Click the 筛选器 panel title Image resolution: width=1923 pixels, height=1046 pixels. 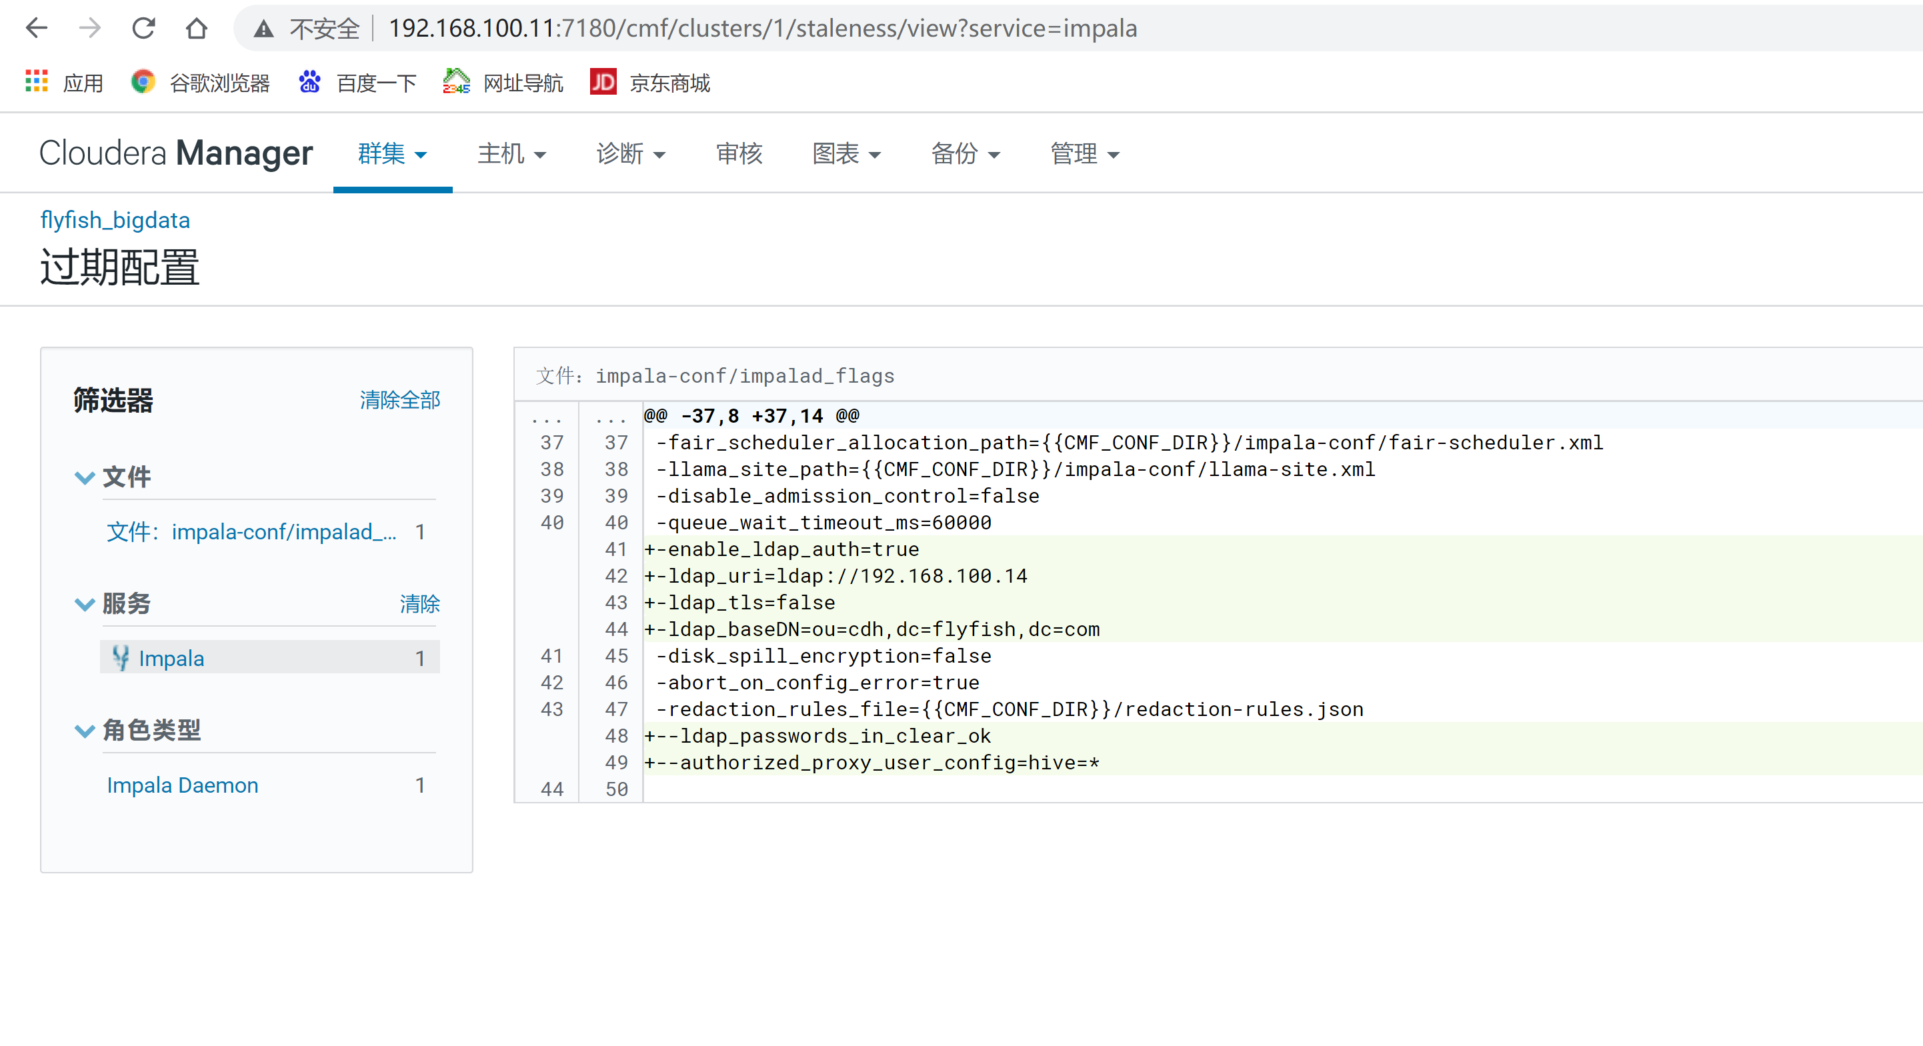pos(113,400)
